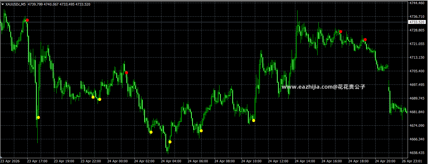Click time axis label 24 Apr 10:00
This screenshot has width=428, height=164.
click(251, 161)
